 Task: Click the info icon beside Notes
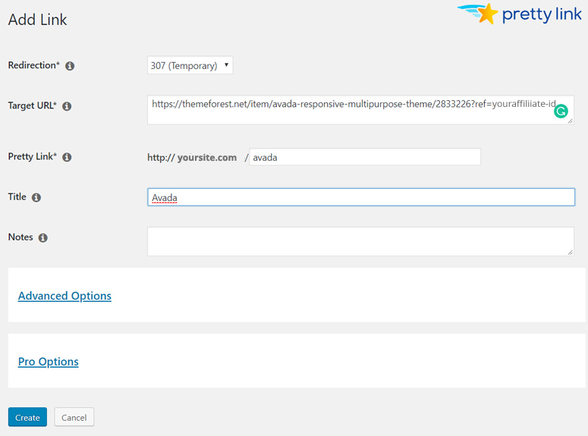click(43, 237)
